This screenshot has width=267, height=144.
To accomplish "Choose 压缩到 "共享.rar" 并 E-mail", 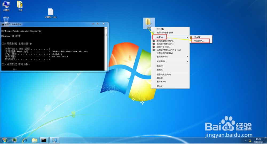I will [x=170, y=50].
